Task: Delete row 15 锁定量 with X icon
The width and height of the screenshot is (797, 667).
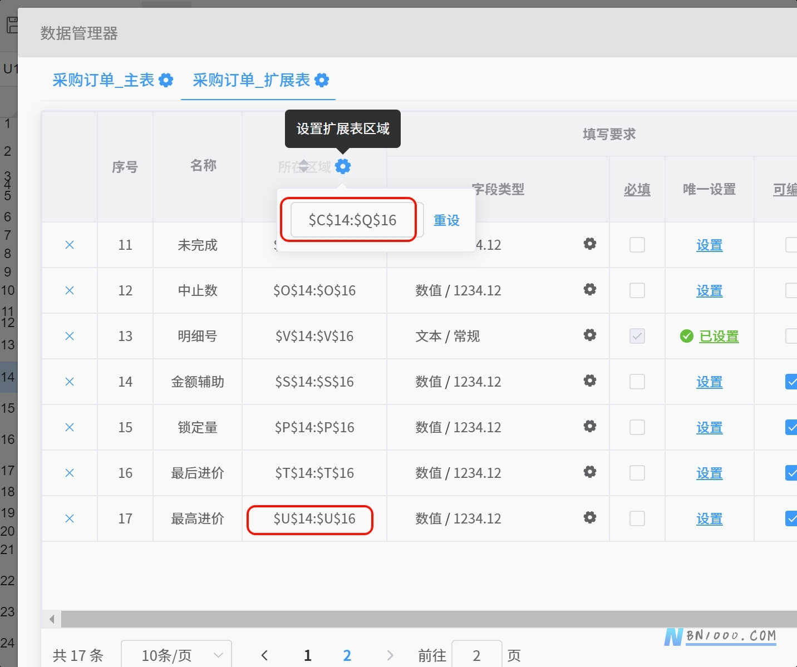Action: tap(70, 427)
